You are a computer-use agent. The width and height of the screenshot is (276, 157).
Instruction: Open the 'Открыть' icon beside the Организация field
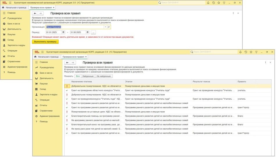click(109, 27)
